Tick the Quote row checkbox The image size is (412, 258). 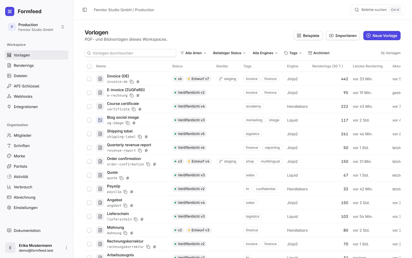coord(89,175)
